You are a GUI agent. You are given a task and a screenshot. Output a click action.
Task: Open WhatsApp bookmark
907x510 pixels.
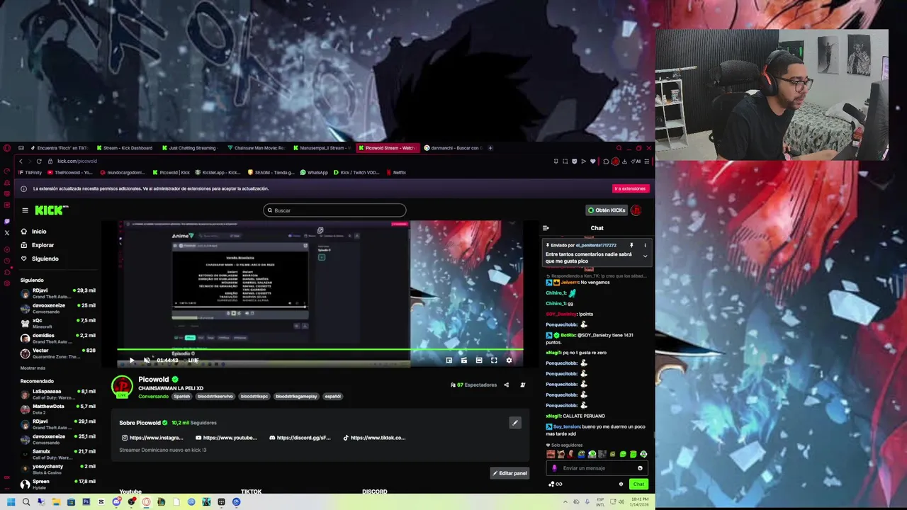(x=314, y=173)
